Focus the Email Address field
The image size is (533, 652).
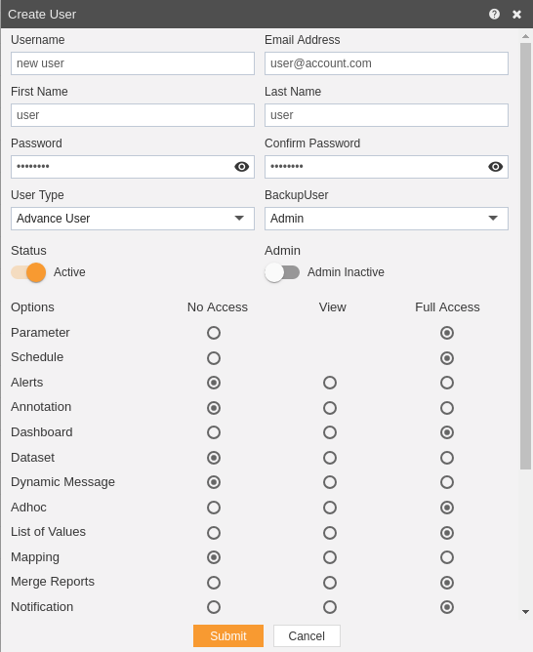(x=387, y=63)
